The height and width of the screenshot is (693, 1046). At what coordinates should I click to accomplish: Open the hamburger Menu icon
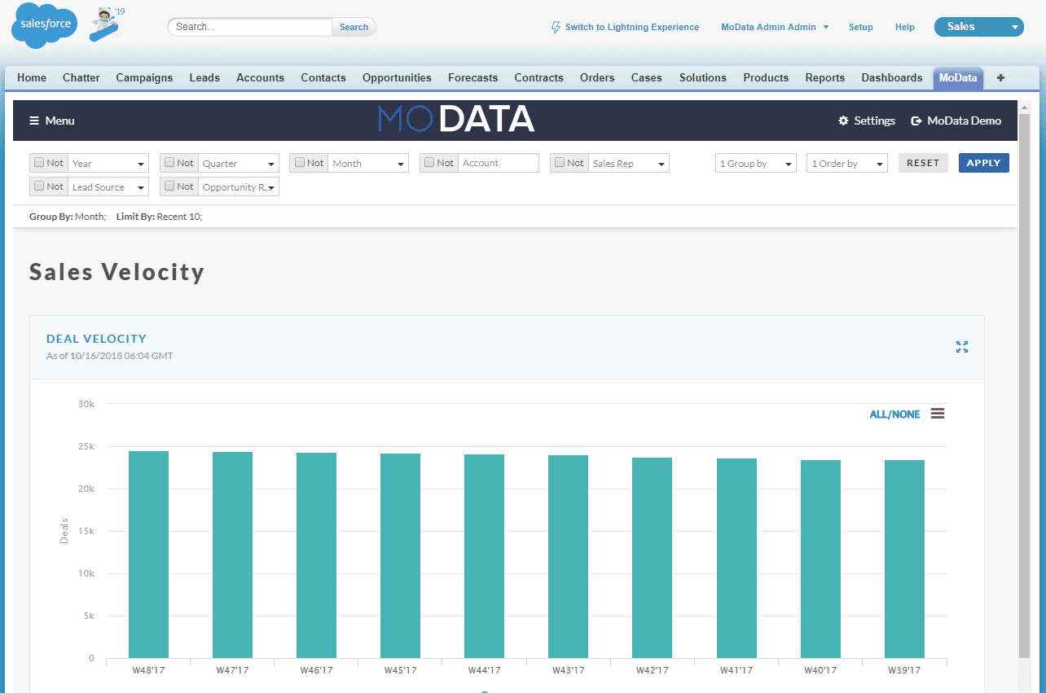(x=34, y=121)
